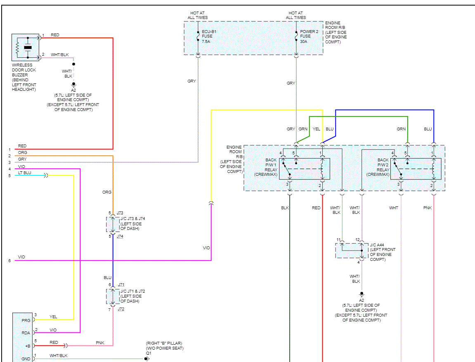This screenshot has height=362, width=475.
Task: Click the A2 ground symbol below the buzzer
Action: coord(73,85)
